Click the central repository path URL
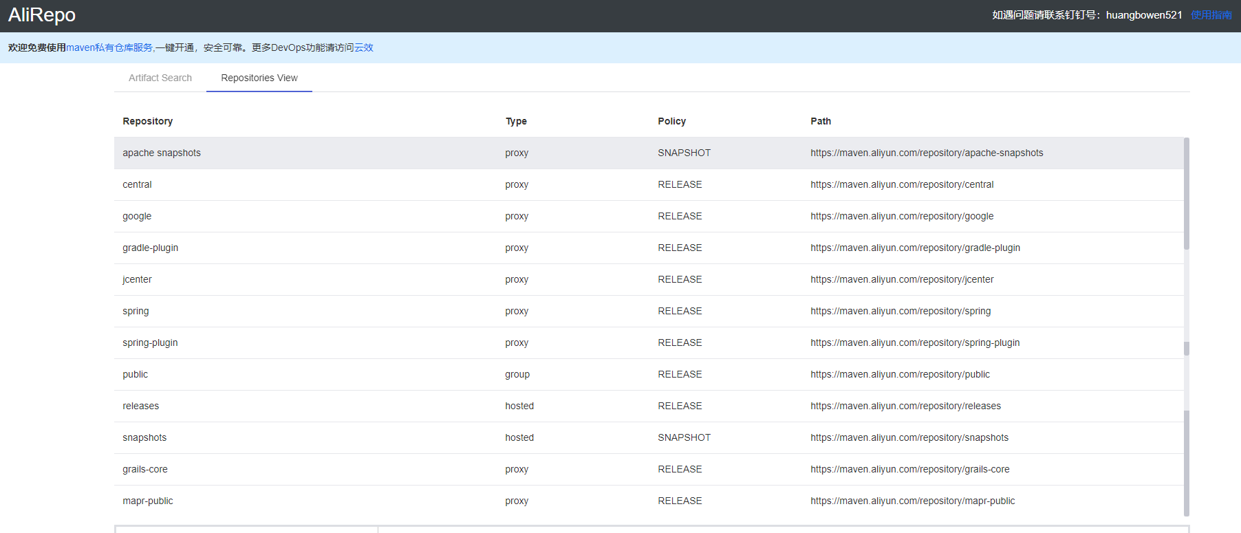1241x533 pixels. point(902,184)
